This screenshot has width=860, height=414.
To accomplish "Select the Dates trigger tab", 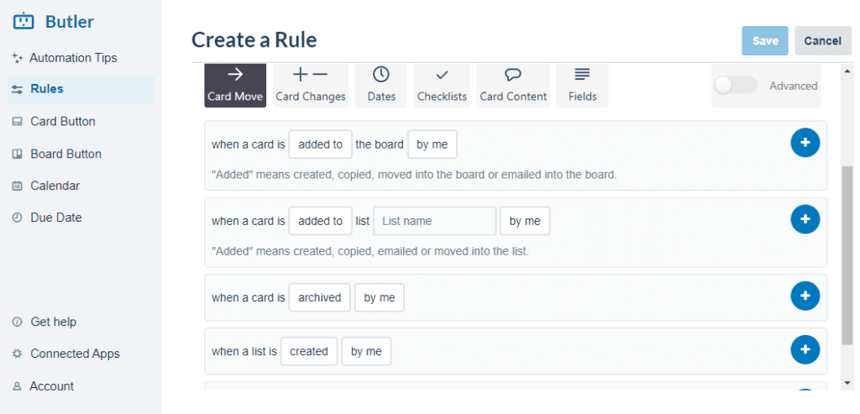I will [x=381, y=85].
